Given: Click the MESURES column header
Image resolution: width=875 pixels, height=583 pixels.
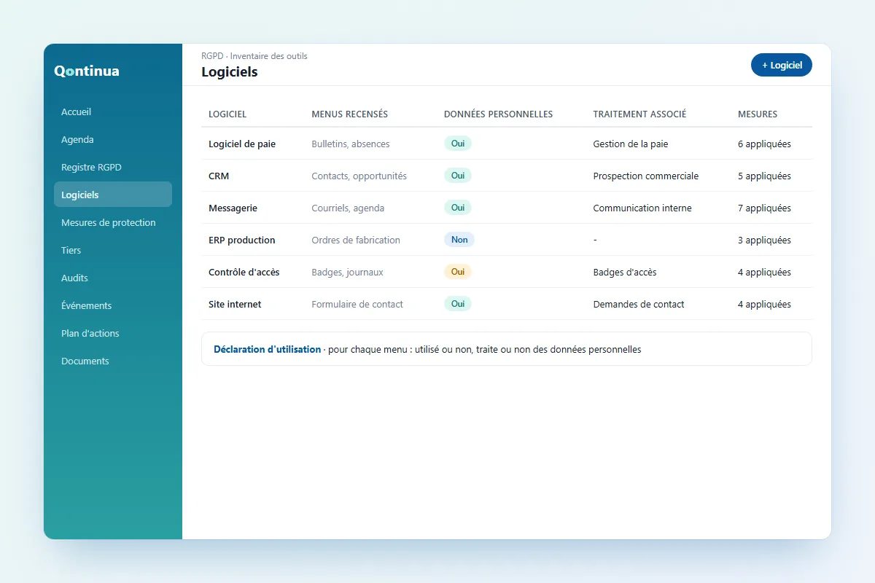Looking at the screenshot, I should pos(758,114).
